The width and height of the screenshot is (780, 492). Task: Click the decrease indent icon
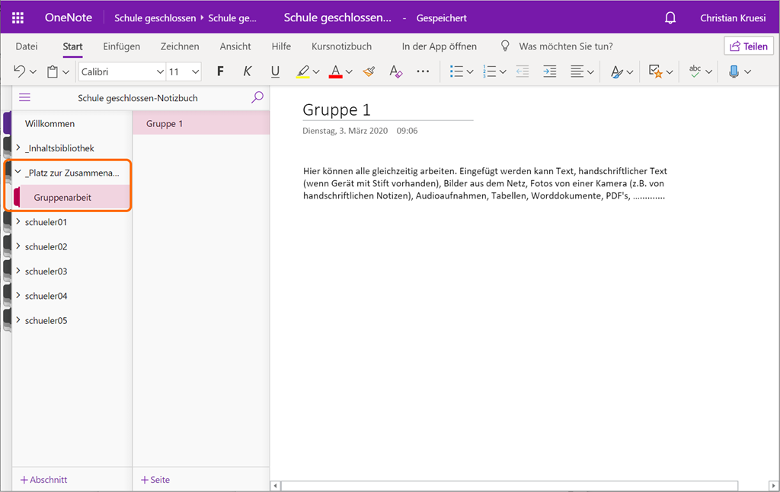[x=522, y=71]
